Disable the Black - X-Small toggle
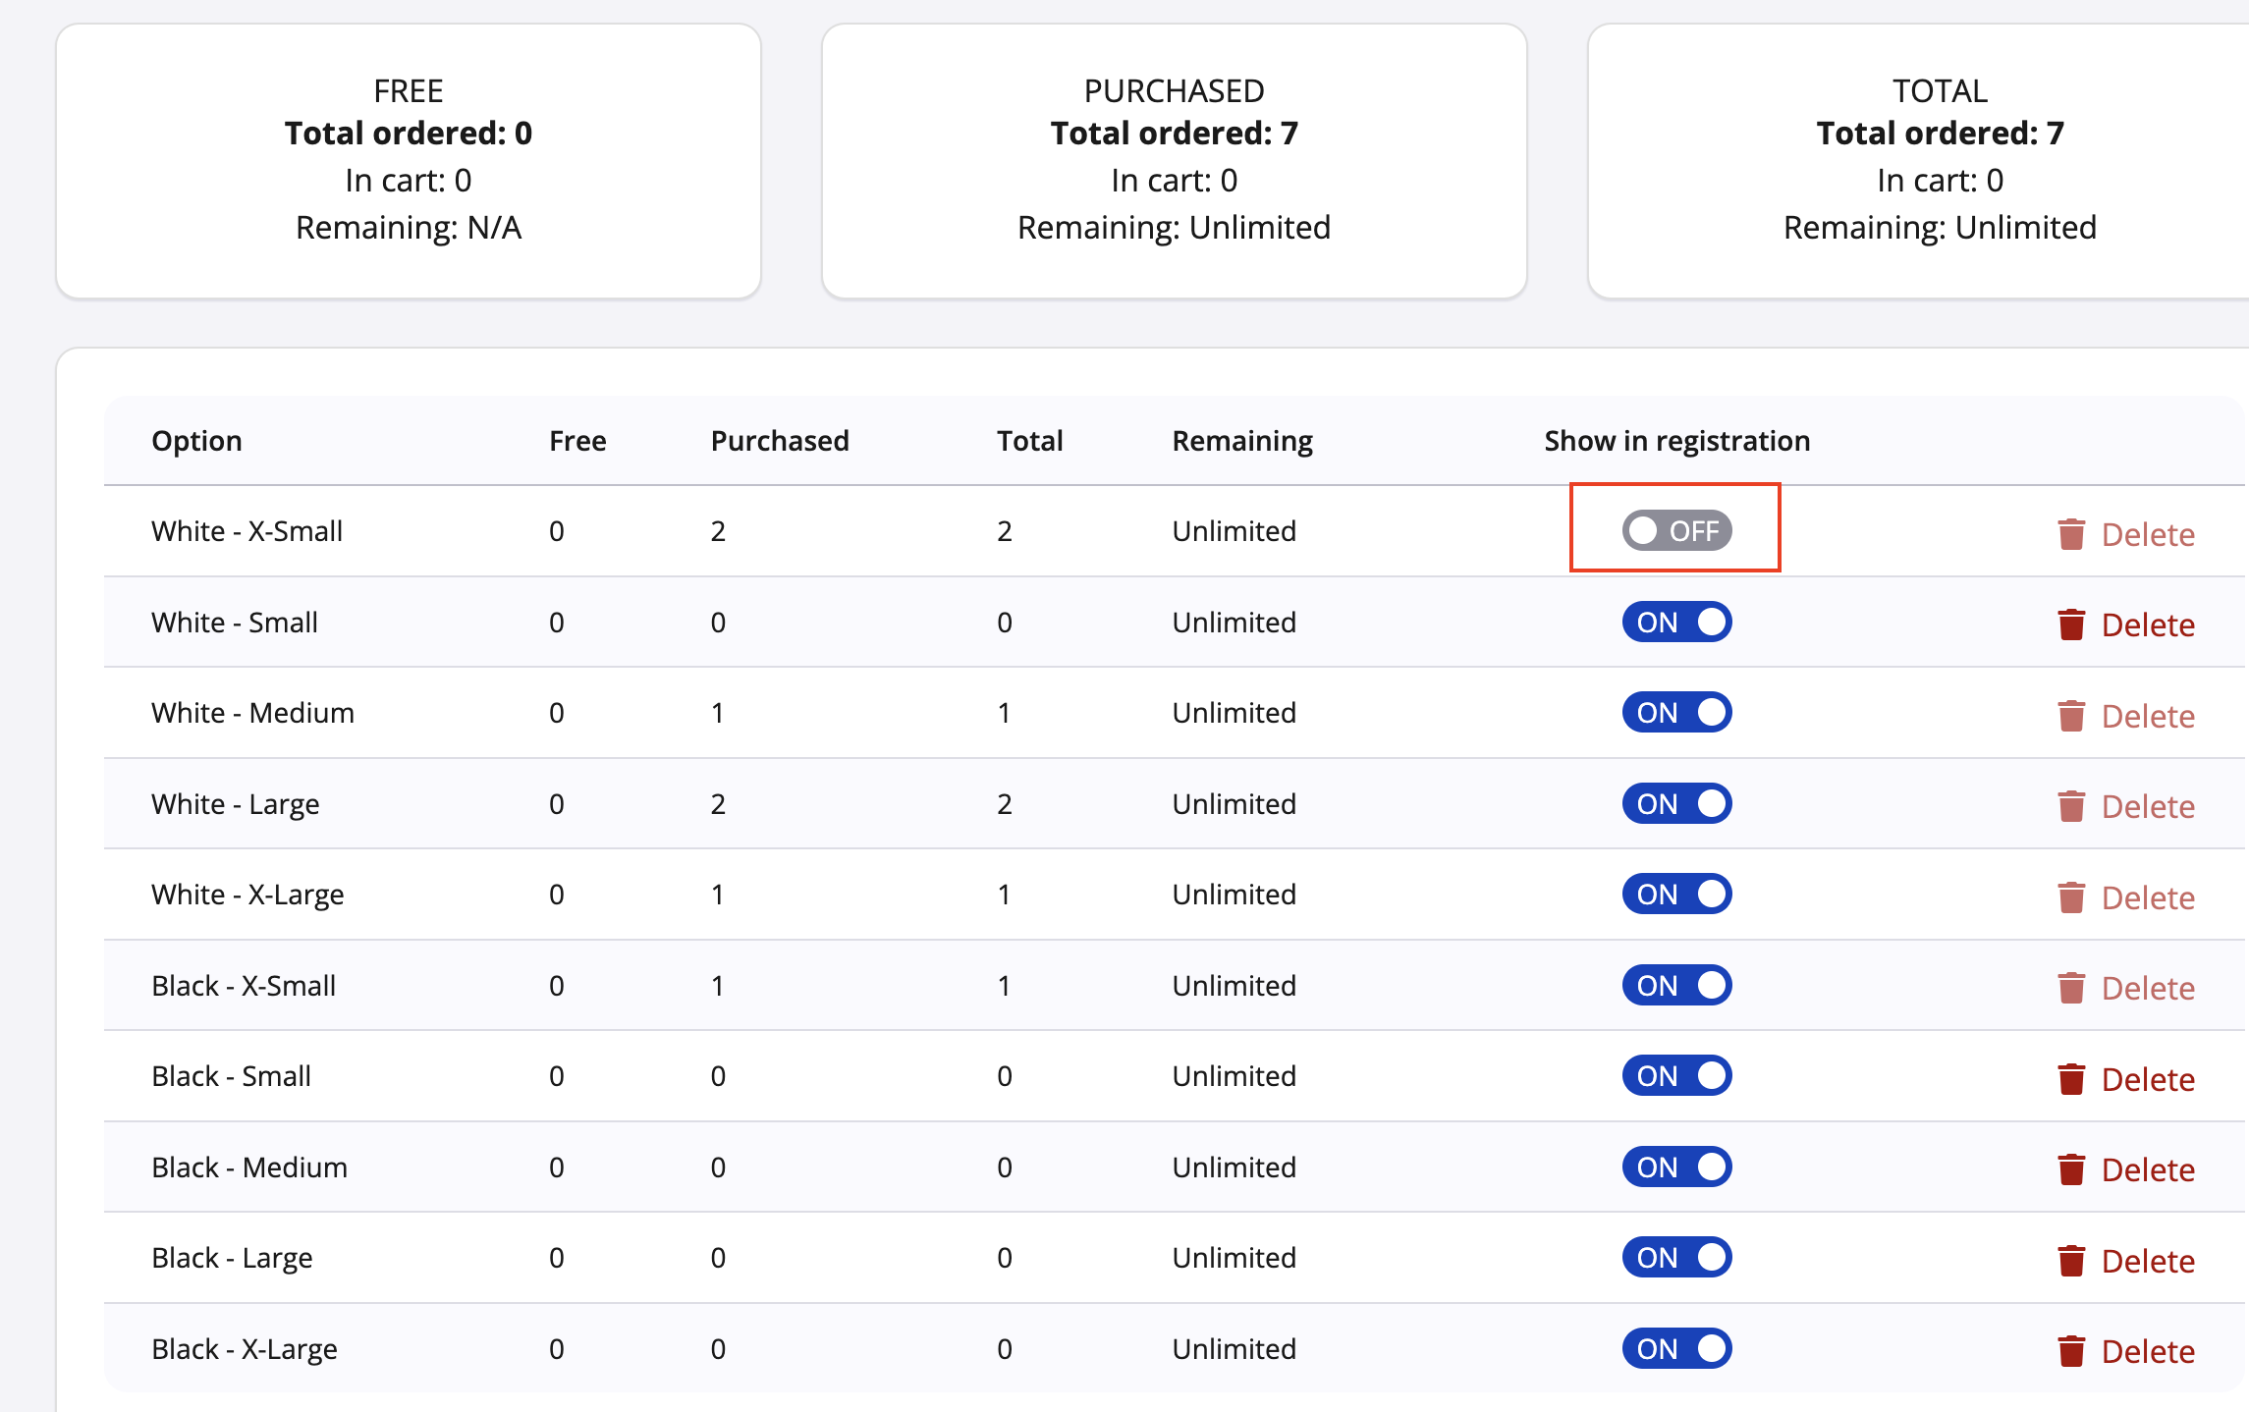The image size is (2249, 1412). 1675,985
